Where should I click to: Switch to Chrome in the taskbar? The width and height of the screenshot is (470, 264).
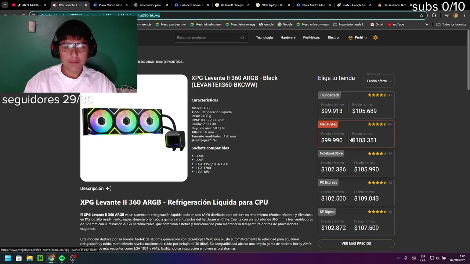pos(51,258)
